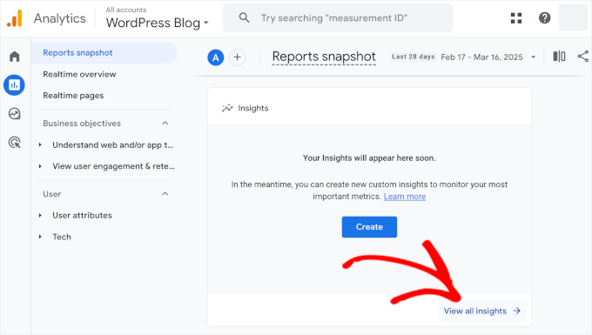Click the compare columns icon
The width and height of the screenshot is (592, 335).
click(x=559, y=57)
